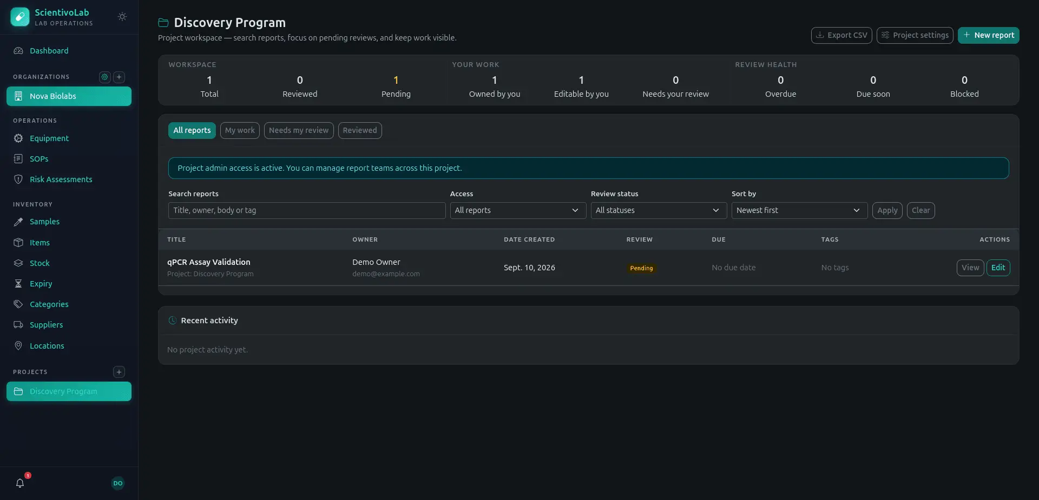1039x500 pixels.
Task: Click the Locations pin icon
Action: pyautogui.click(x=18, y=346)
